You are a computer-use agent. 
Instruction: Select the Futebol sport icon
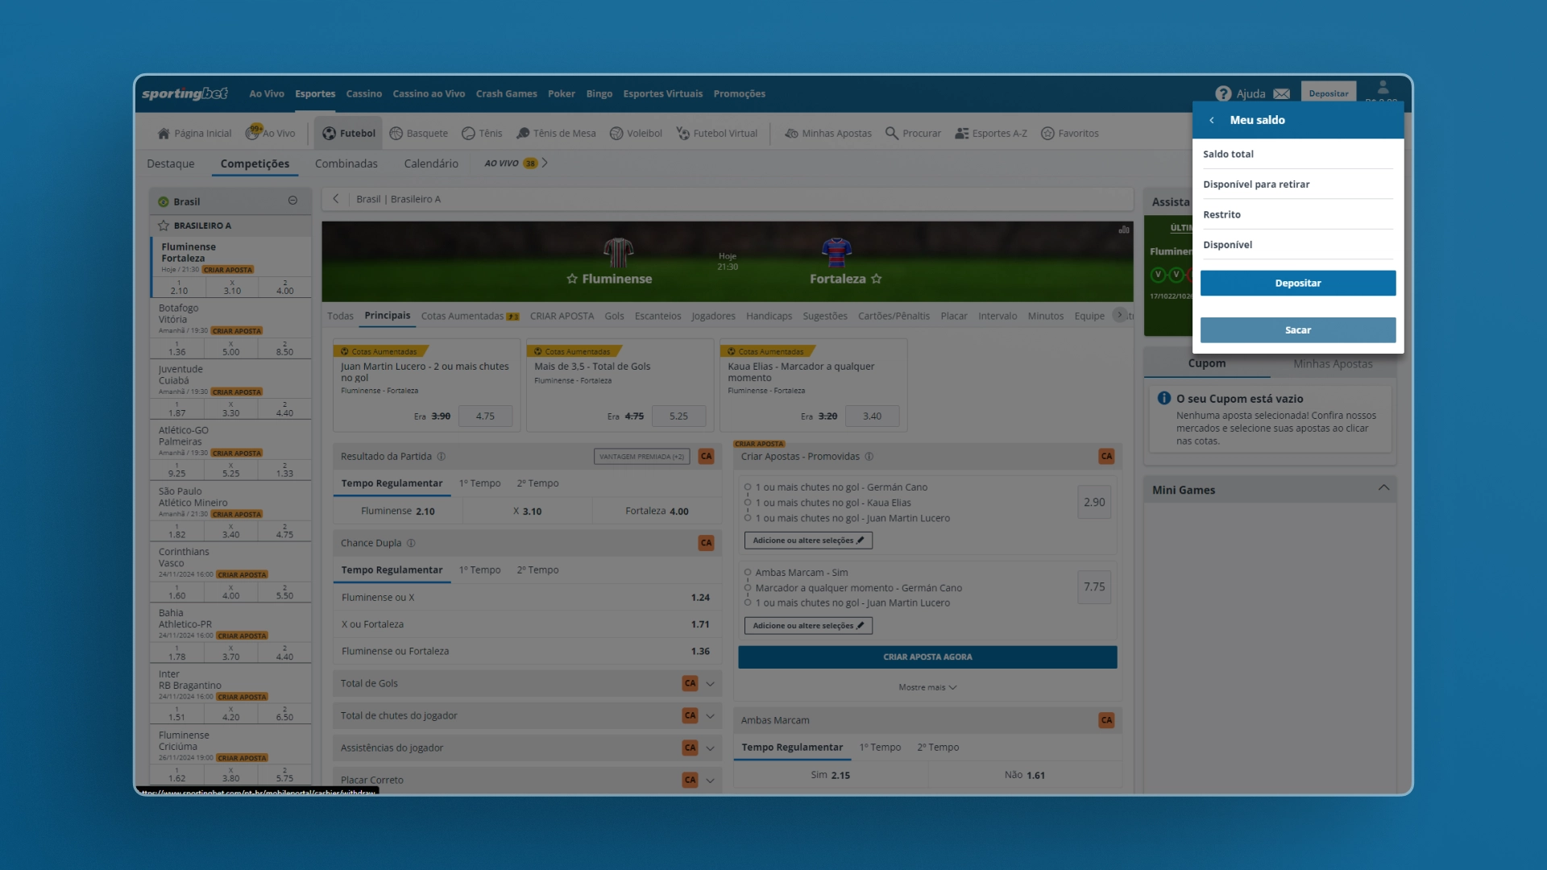point(329,134)
